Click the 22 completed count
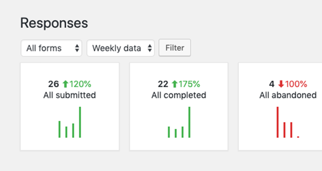This screenshot has height=171, width=322. tap(163, 84)
